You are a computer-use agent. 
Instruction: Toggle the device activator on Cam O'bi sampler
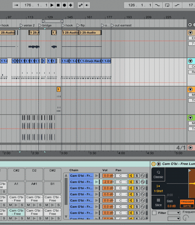[153, 164]
